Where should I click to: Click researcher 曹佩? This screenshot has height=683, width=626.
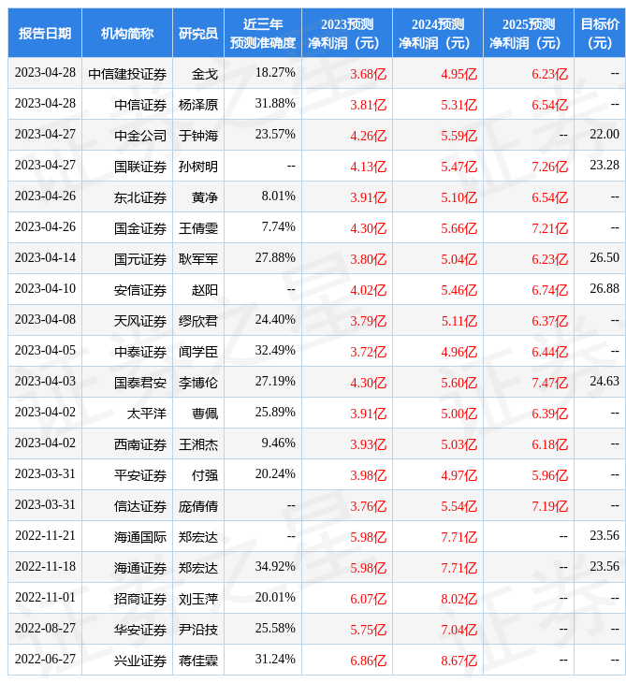(205, 414)
